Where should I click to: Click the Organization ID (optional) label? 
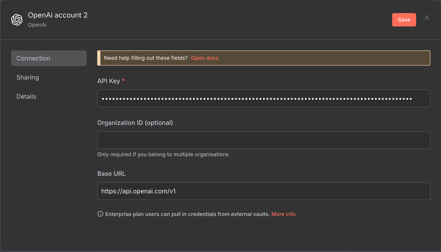pyautogui.click(x=135, y=123)
